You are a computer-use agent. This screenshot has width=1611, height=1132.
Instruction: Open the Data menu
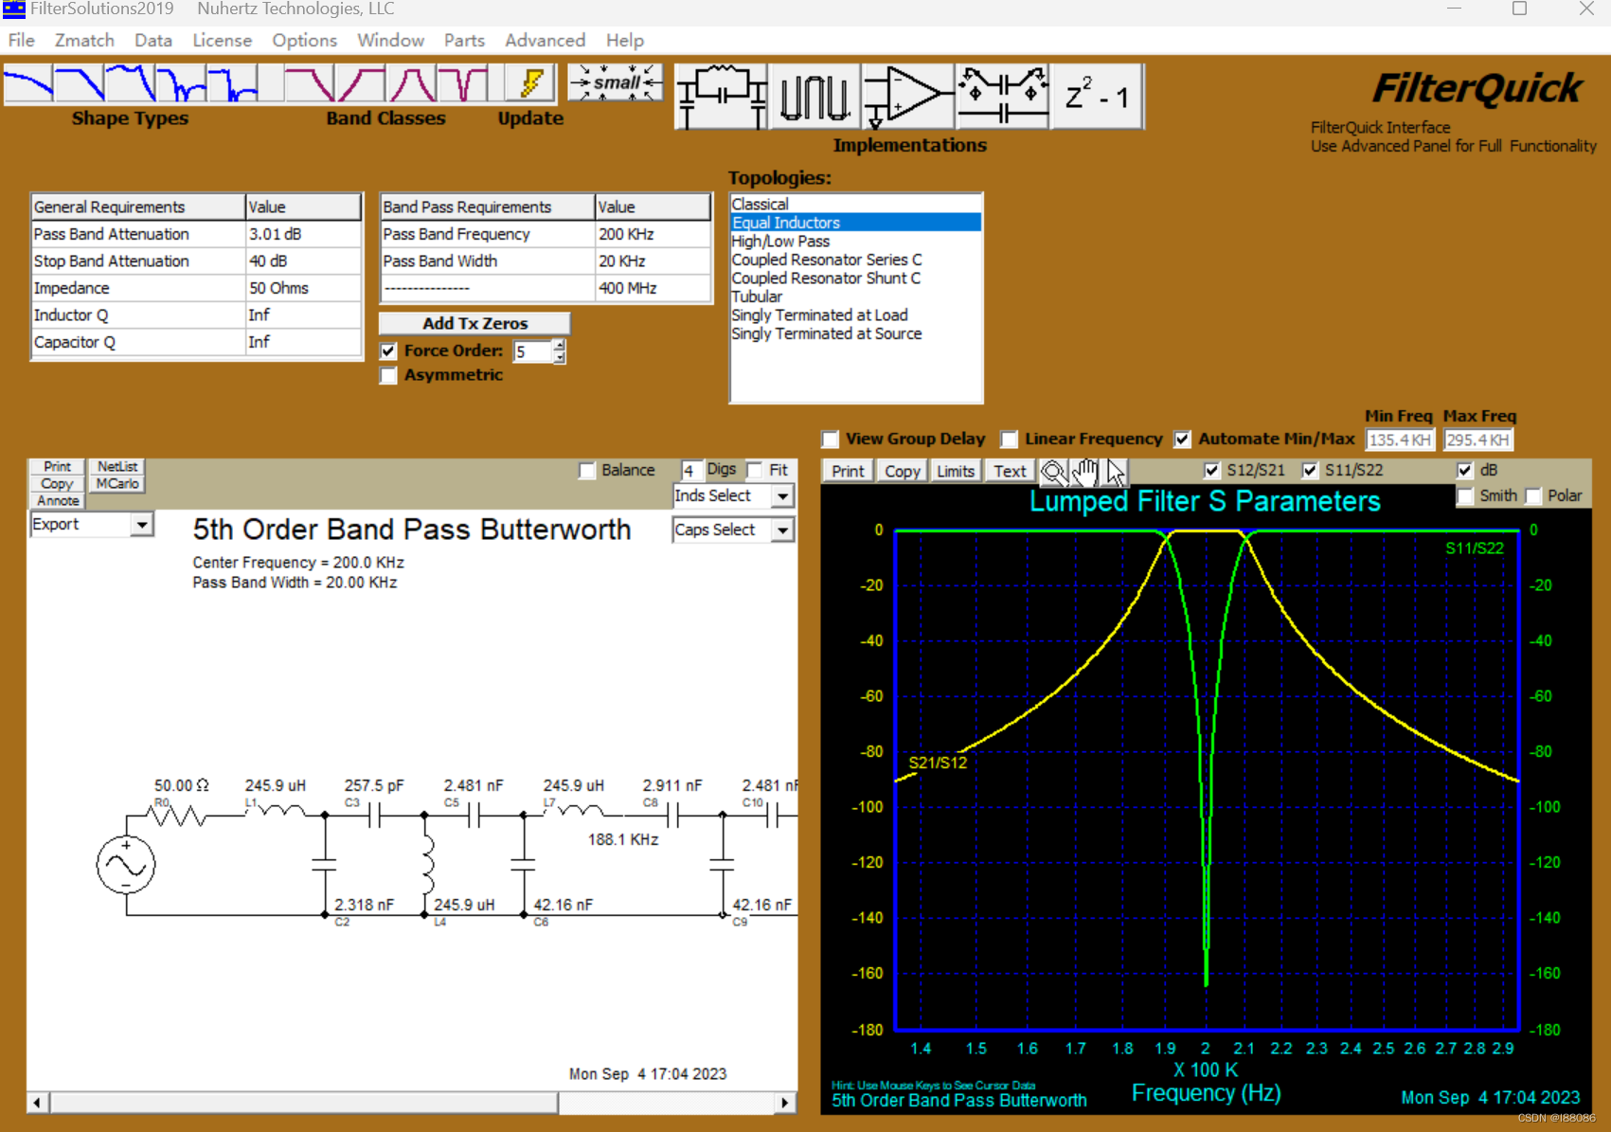[153, 41]
